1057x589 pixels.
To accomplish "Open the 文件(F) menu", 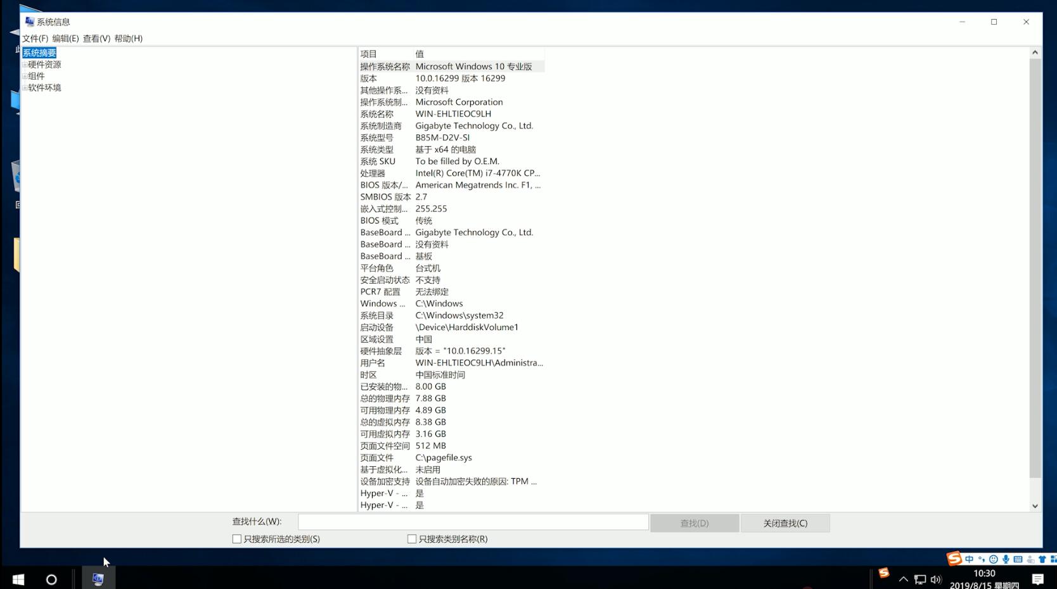I will click(35, 39).
